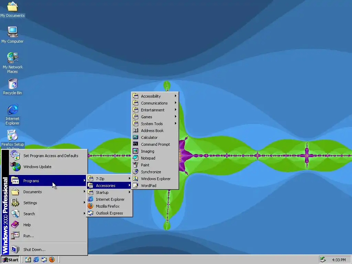Screen dimensions: 352x264
Task: Click the Start button
Action: (10, 260)
